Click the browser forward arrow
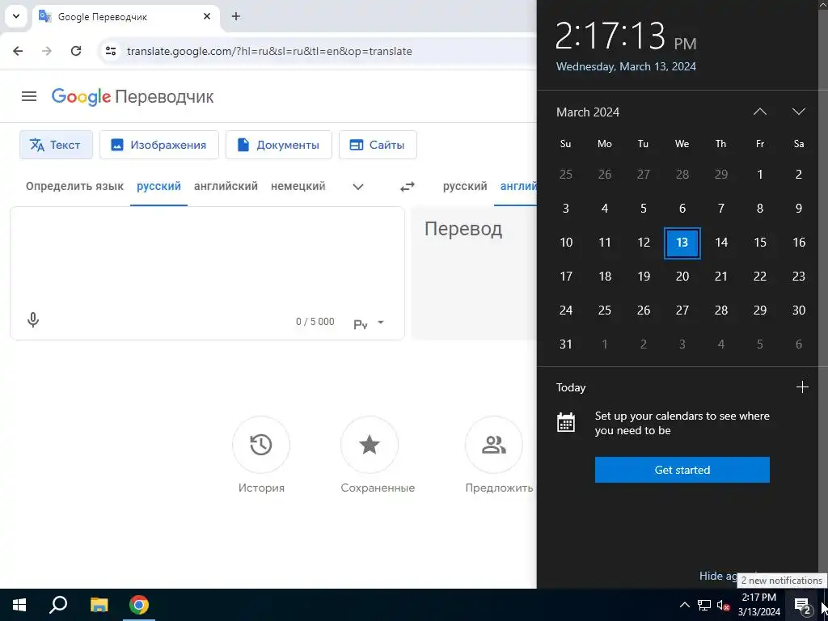This screenshot has height=621, width=828. (47, 51)
